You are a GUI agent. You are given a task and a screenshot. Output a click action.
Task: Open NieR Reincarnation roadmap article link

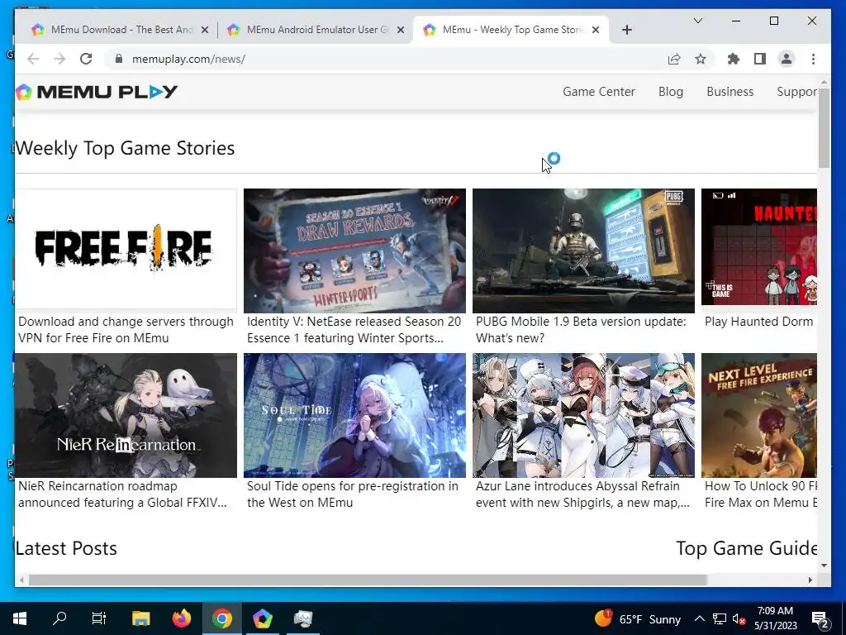122,494
